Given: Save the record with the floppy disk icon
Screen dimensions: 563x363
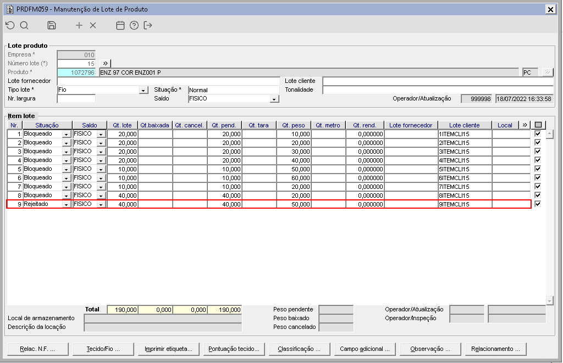Looking at the screenshot, I should pyautogui.click(x=52, y=25).
